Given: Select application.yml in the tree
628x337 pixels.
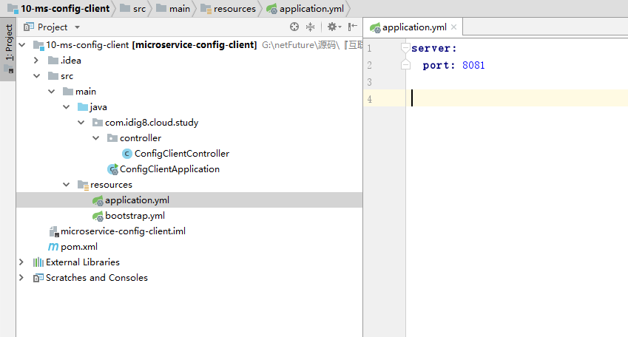Looking at the screenshot, I should click(x=137, y=200).
